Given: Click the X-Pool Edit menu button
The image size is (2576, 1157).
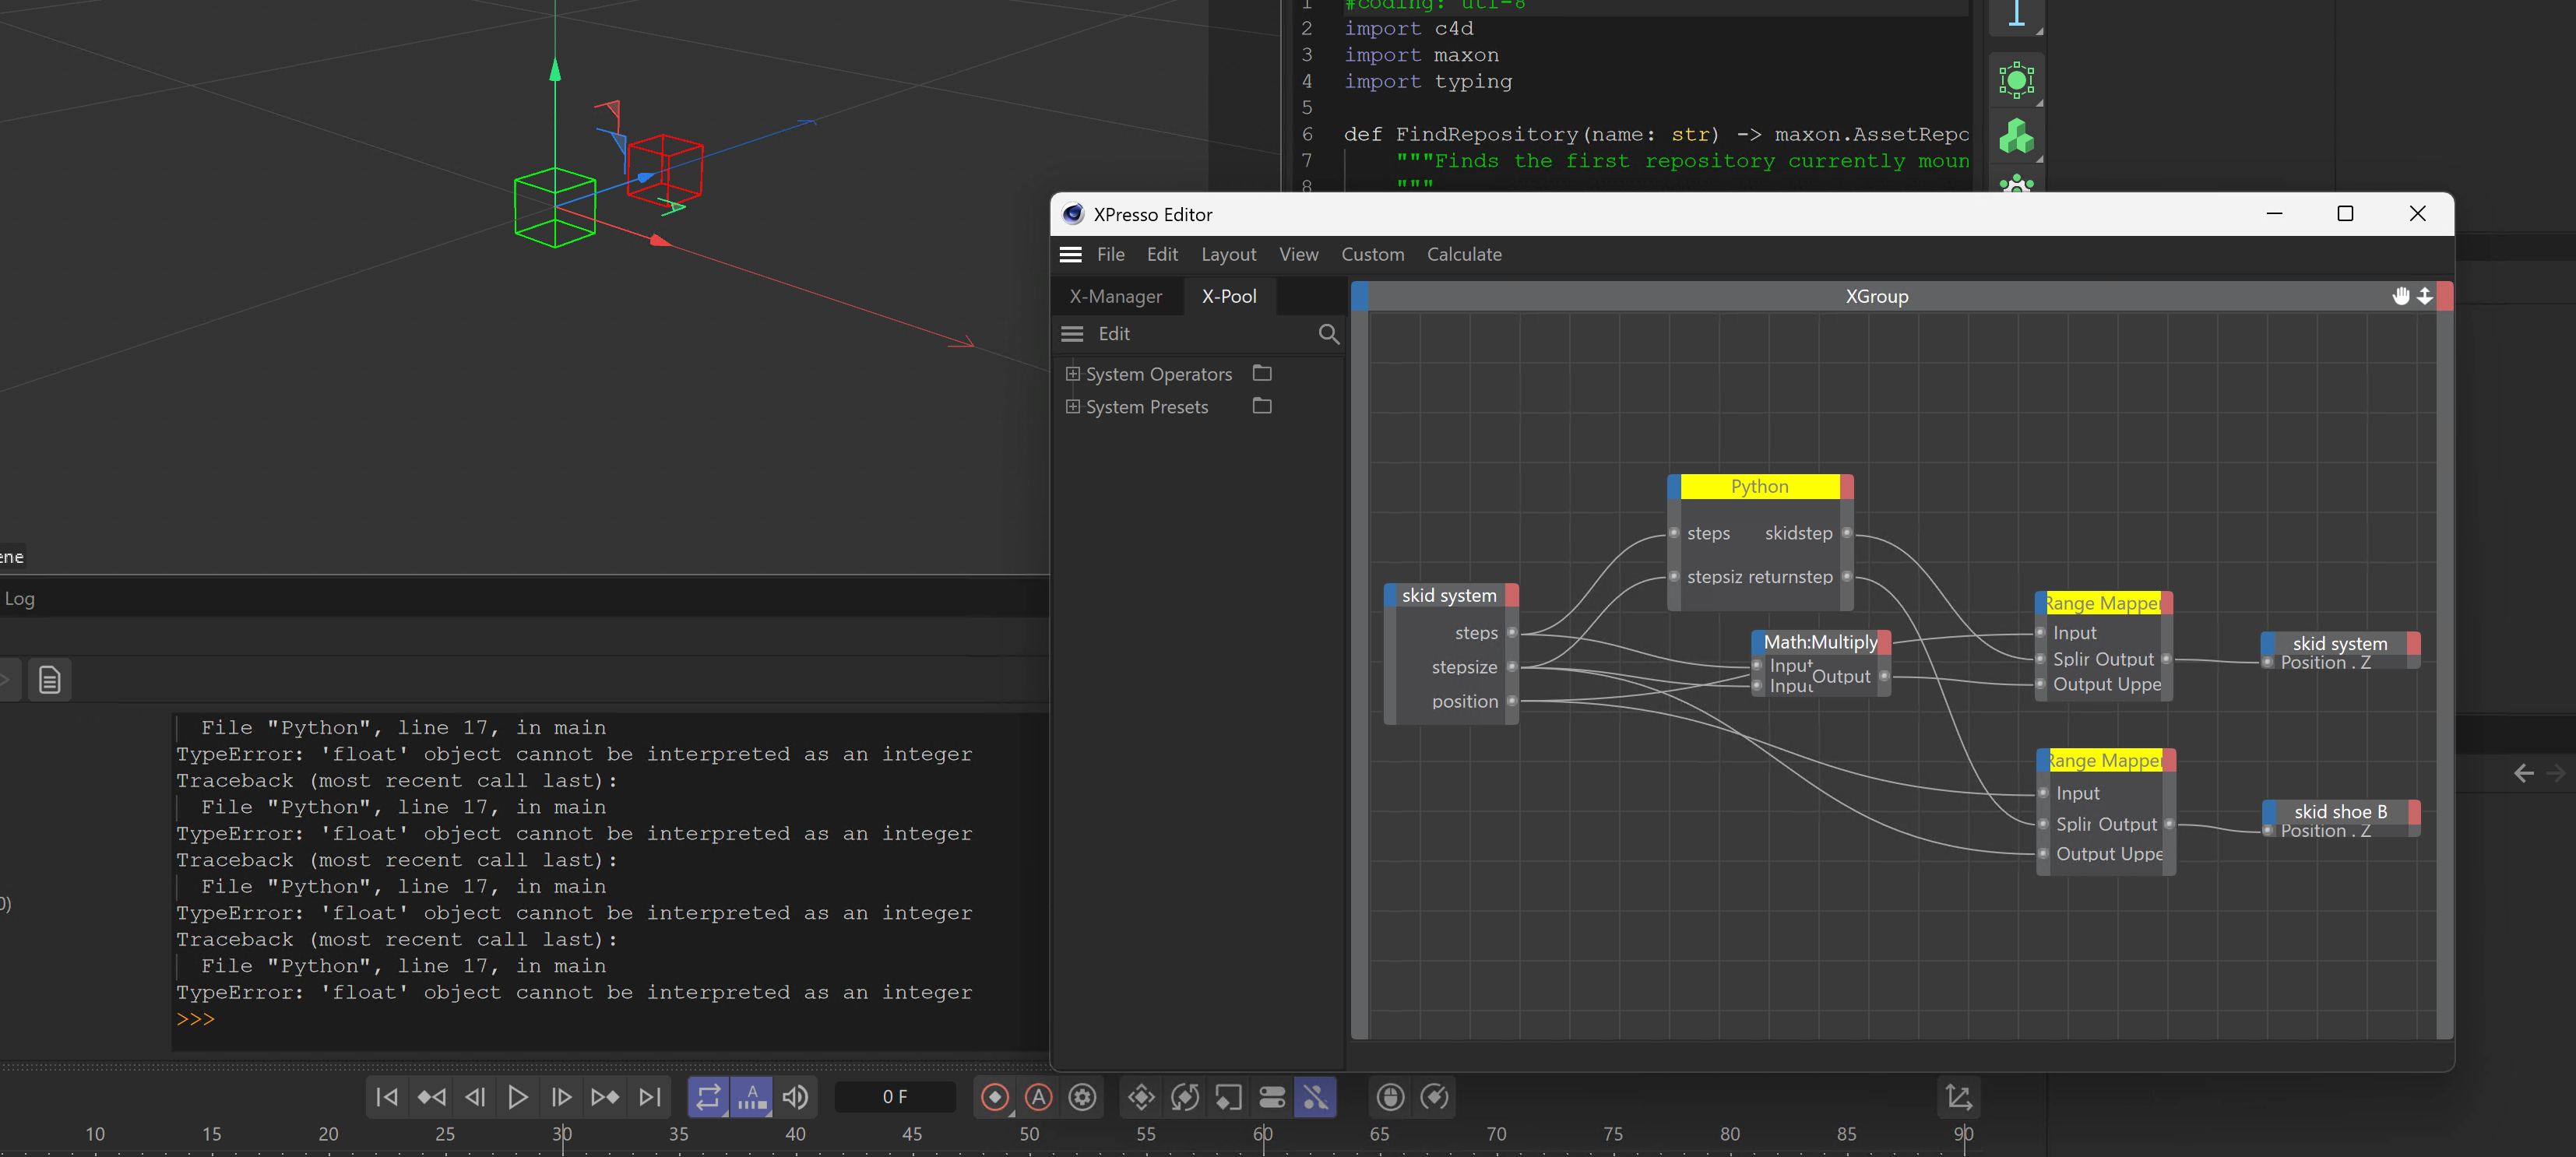Looking at the screenshot, I should (x=1113, y=334).
